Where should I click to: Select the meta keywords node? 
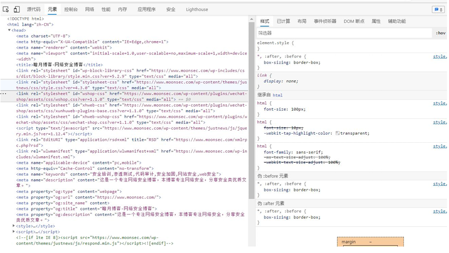click(119, 174)
